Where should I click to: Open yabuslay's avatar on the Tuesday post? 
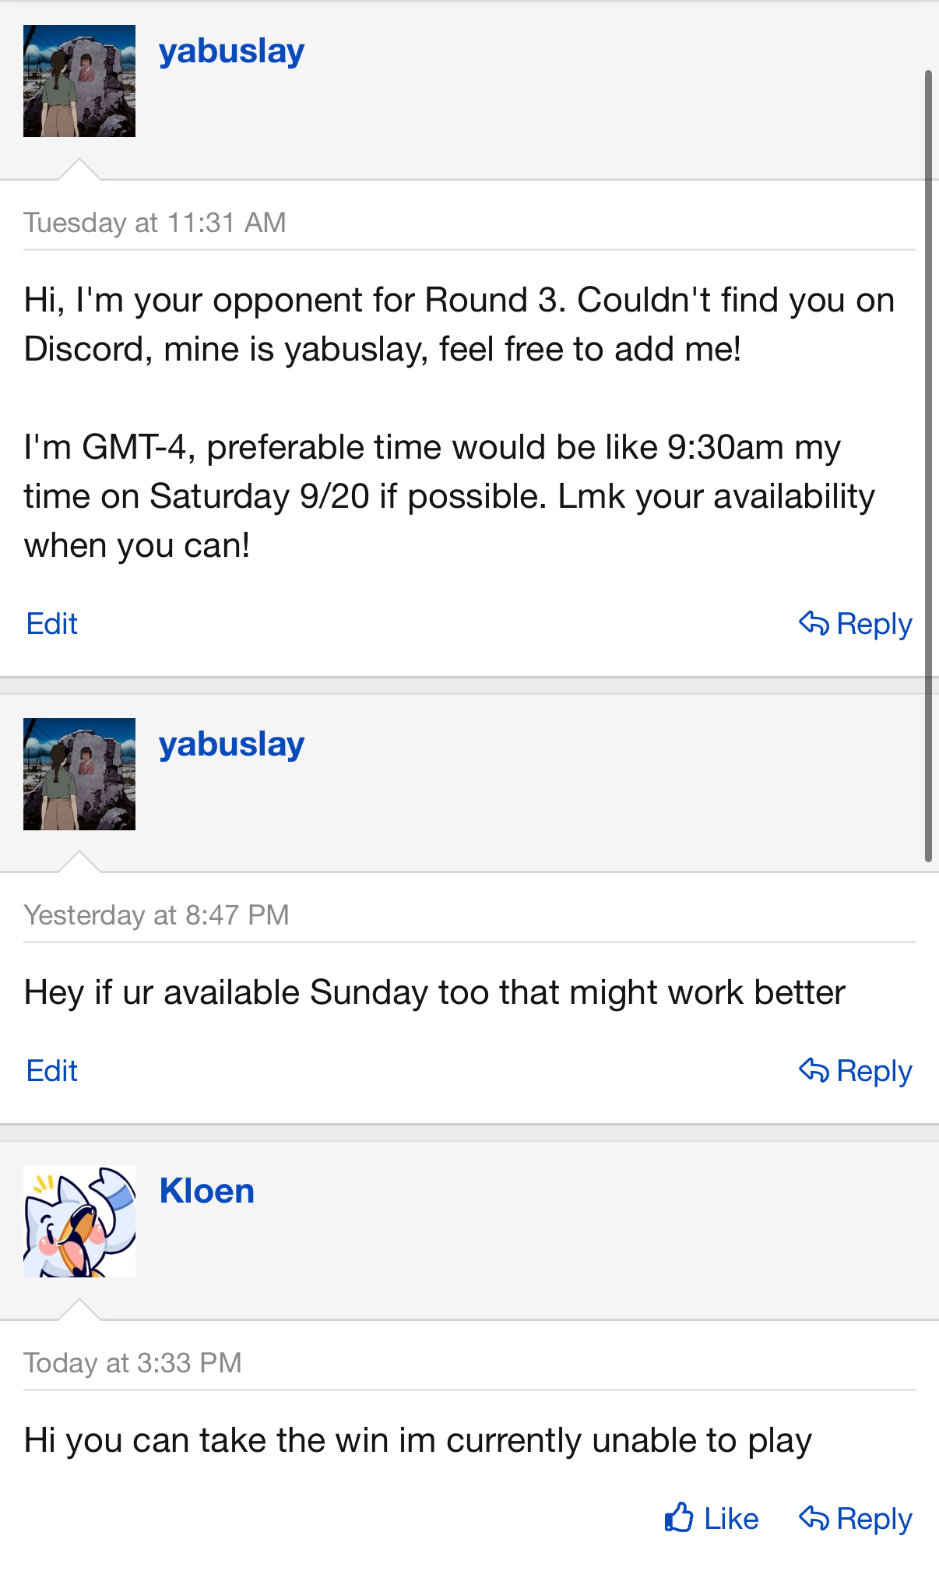coord(79,81)
